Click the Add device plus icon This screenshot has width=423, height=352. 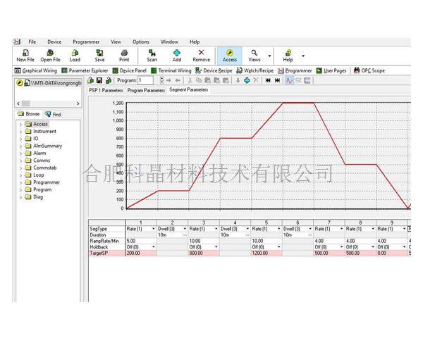click(176, 53)
